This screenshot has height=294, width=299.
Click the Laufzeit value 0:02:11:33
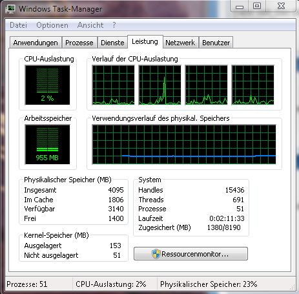click(227, 218)
